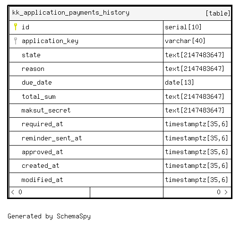The height and width of the screenshot is (225, 240).
Task: Click the state column name
Action: 31,55
